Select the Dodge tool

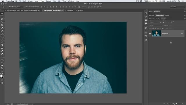click(x=2, y=51)
